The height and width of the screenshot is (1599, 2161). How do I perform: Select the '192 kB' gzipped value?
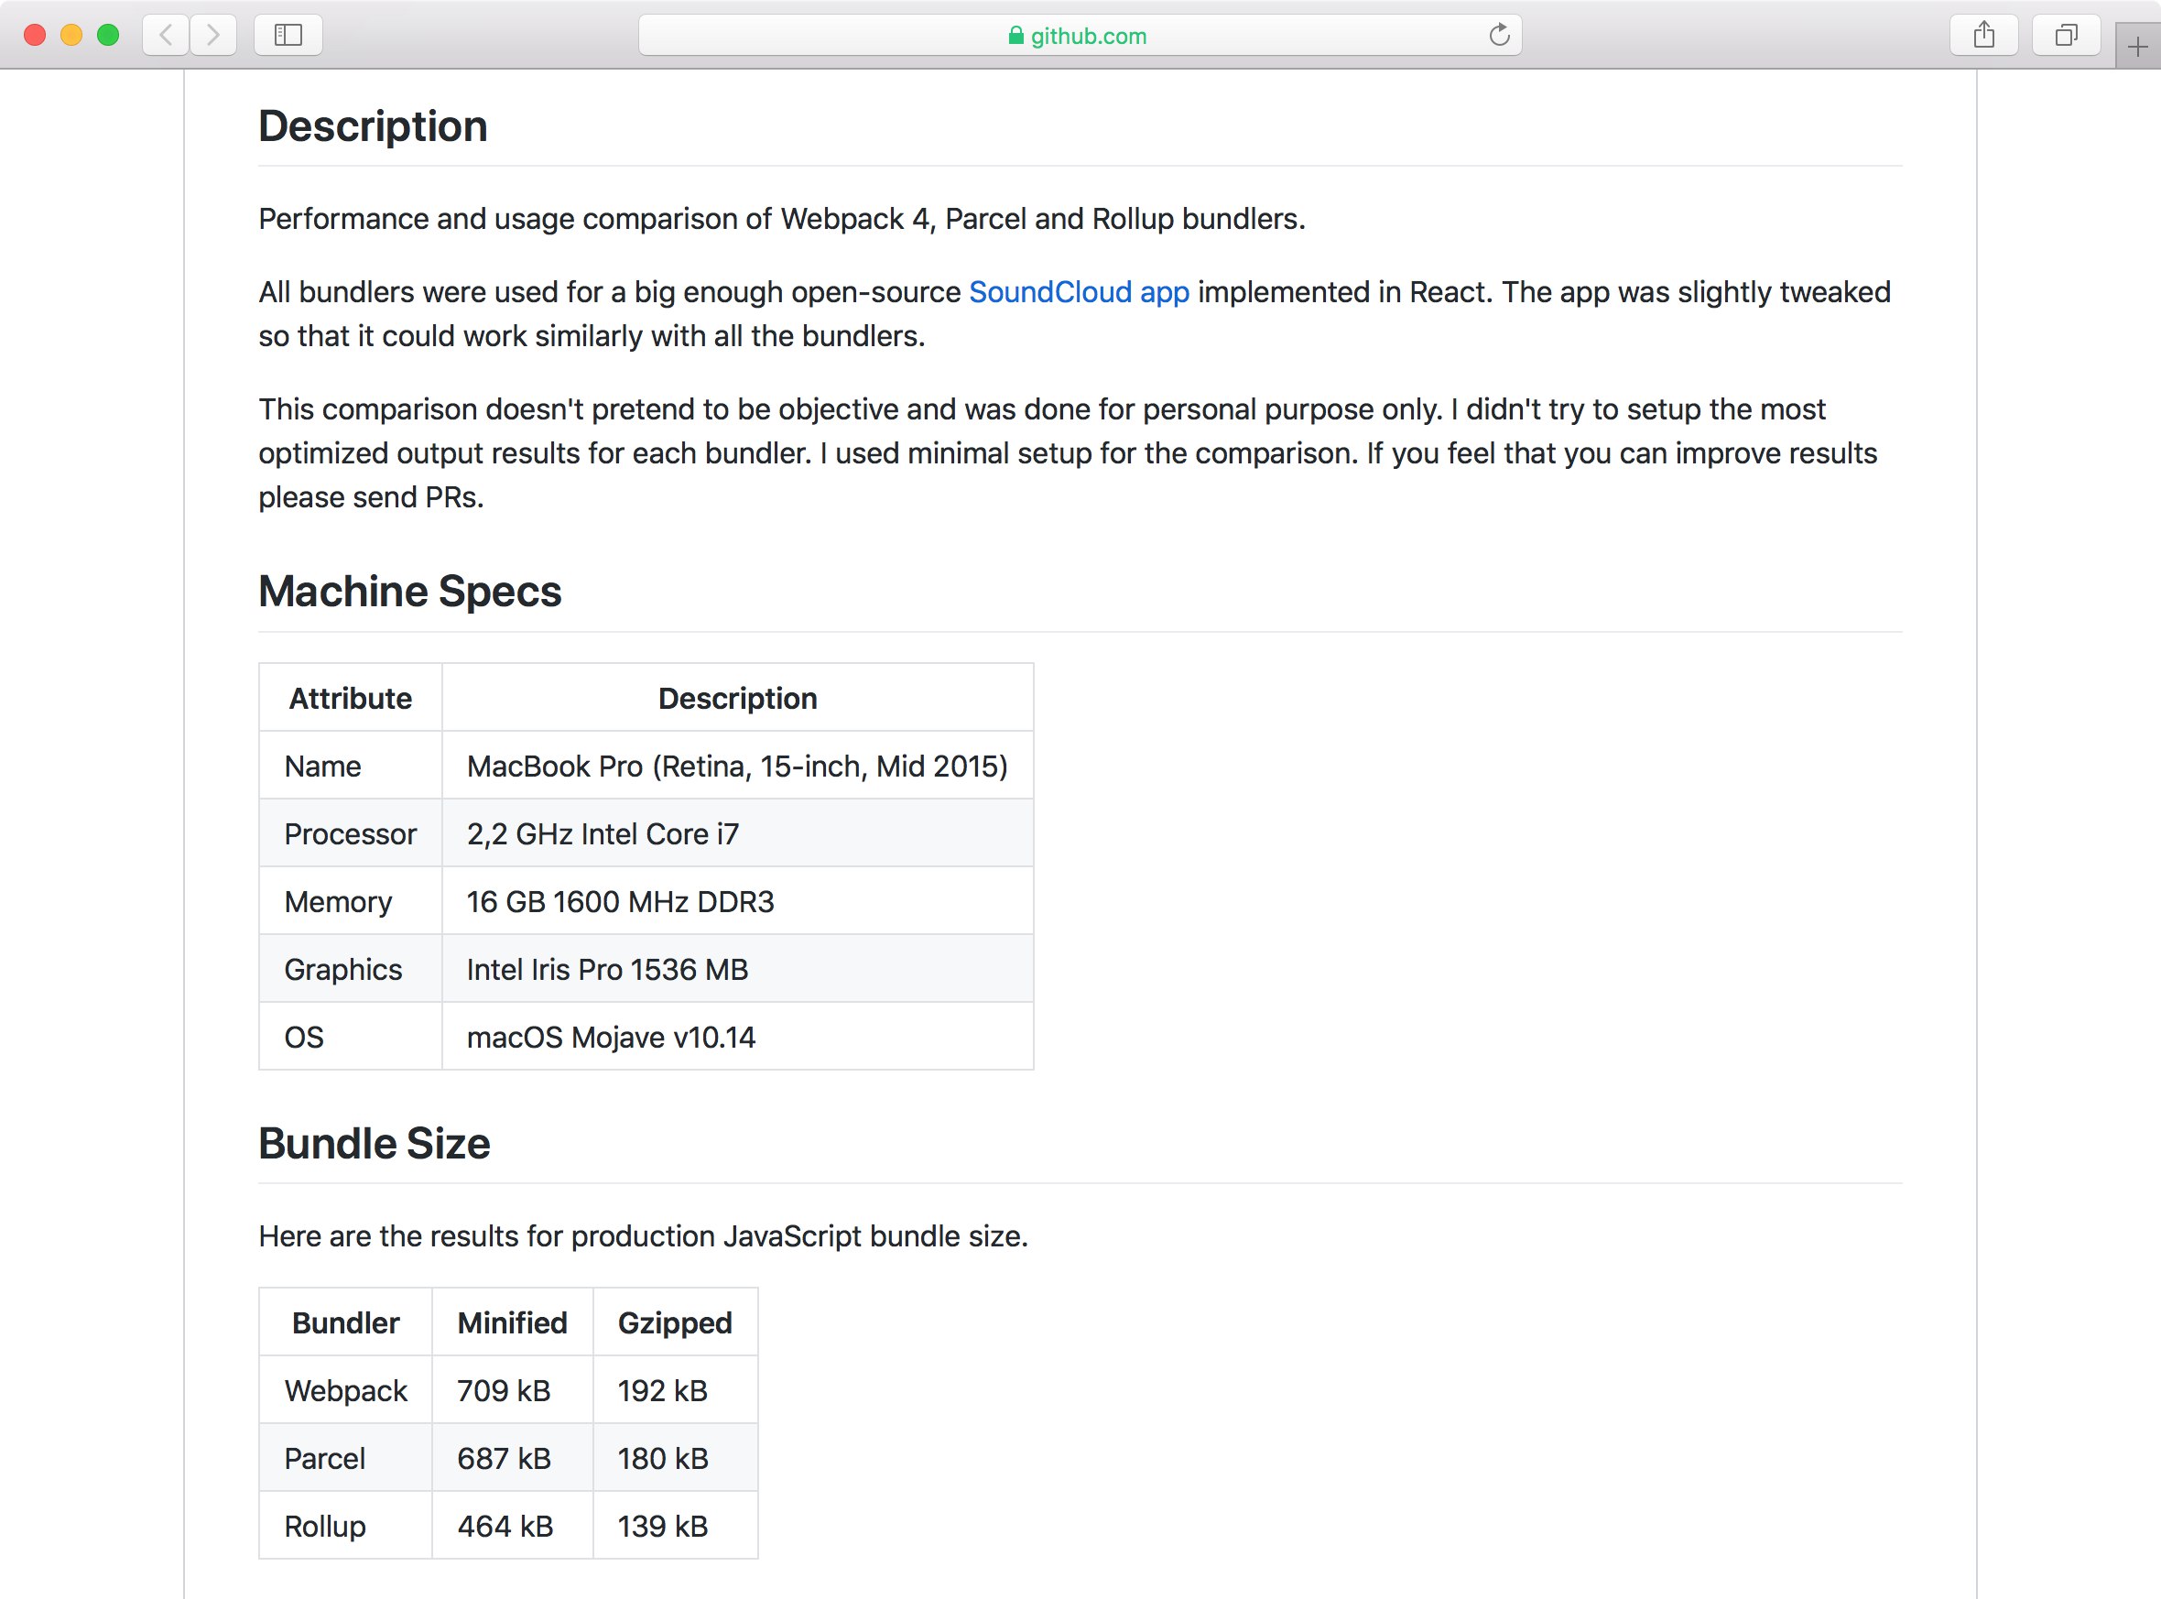pyautogui.click(x=675, y=1390)
